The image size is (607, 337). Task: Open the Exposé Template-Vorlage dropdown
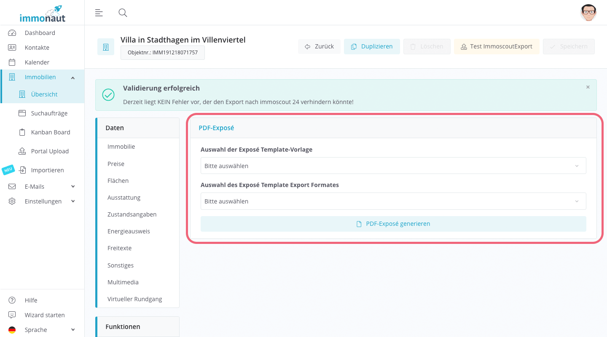click(x=393, y=166)
